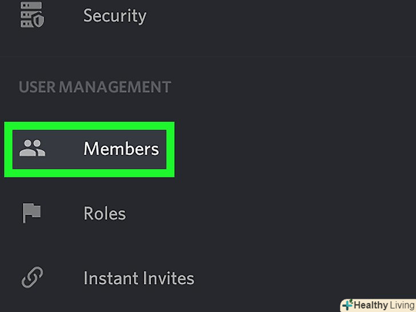416x312 pixels.
Task: Click the word Living in the watermark
Action: [400, 305]
